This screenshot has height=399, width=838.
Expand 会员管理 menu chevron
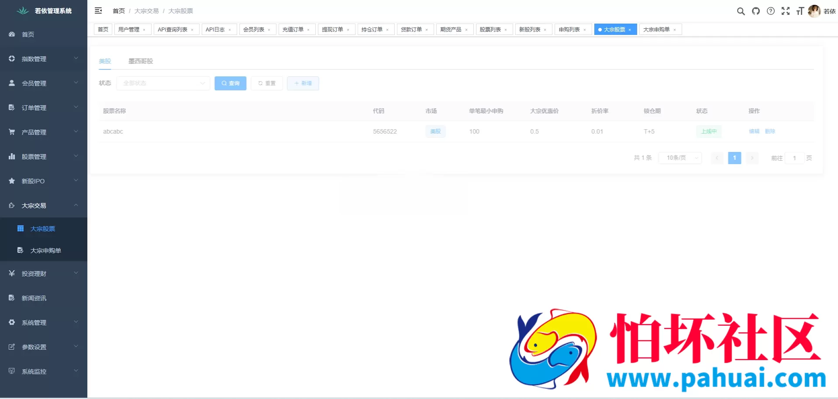pos(76,83)
